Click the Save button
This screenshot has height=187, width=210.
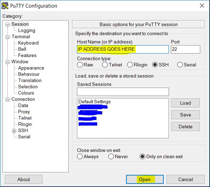(x=186, y=115)
